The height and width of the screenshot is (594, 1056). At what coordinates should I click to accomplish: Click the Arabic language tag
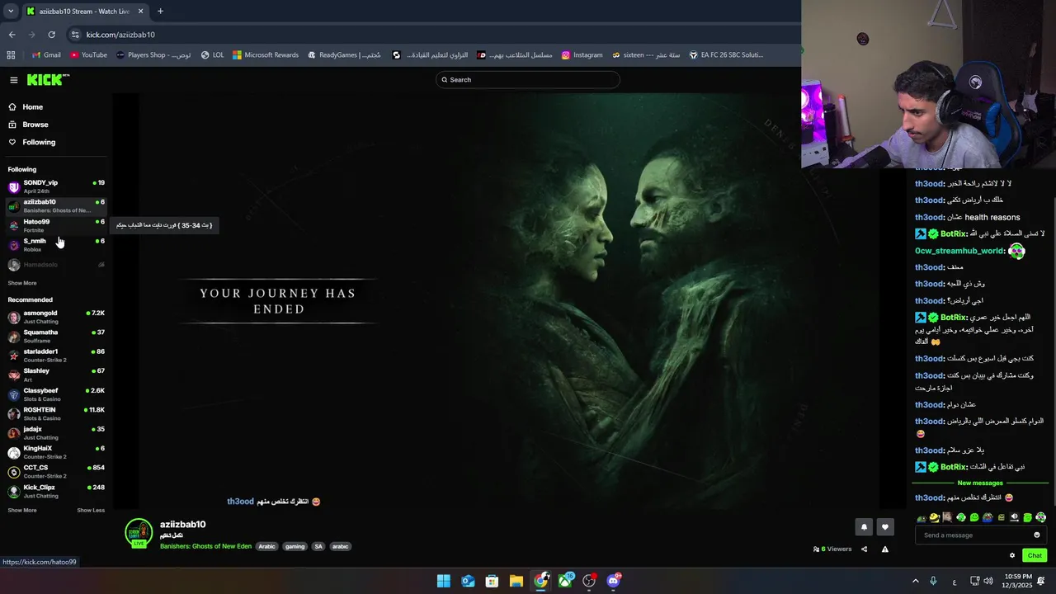pyautogui.click(x=266, y=546)
